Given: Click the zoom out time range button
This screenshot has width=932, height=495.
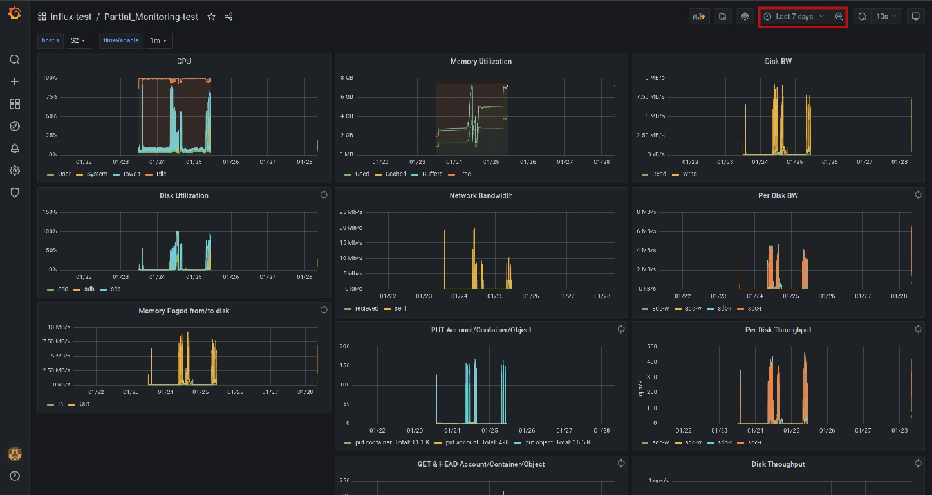Looking at the screenshot, I should point(839,17).
